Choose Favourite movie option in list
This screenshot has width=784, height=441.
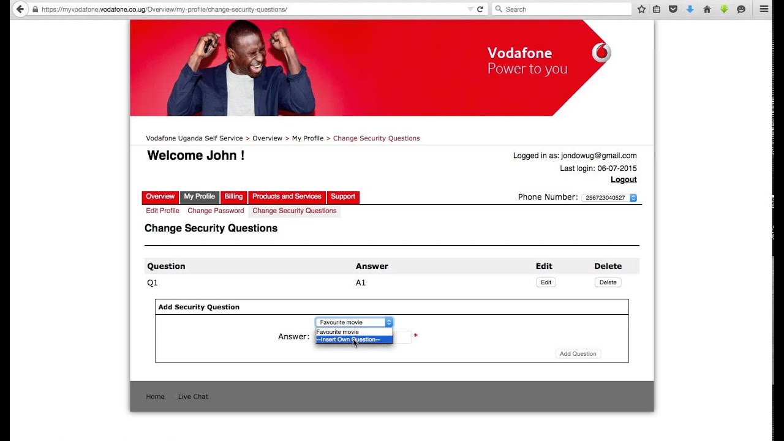[x=354, y=332]
